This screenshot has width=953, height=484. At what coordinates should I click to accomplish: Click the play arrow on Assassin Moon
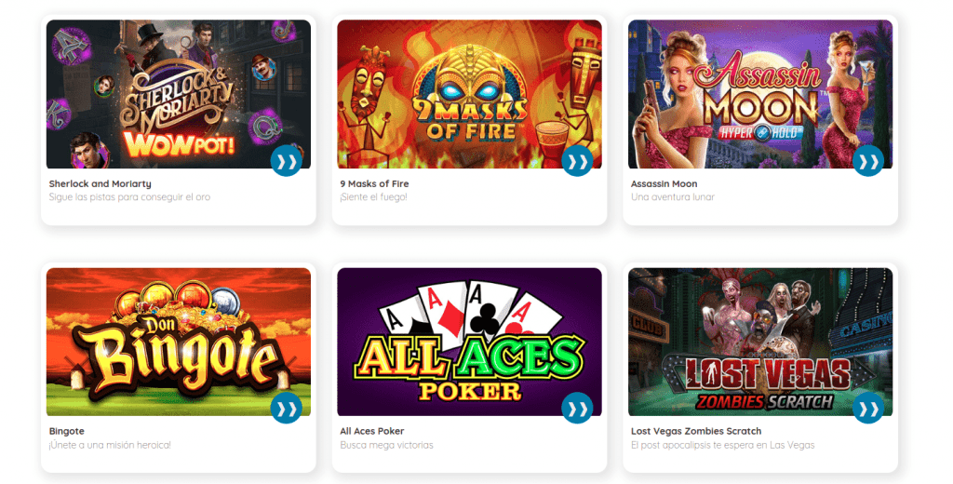coord(868,161)
